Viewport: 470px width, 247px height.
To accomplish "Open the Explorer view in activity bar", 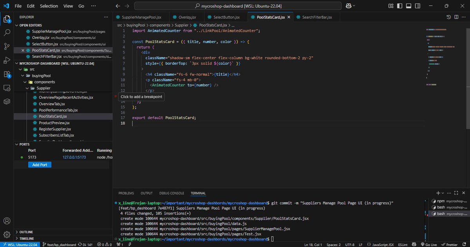I will (7, 19).
